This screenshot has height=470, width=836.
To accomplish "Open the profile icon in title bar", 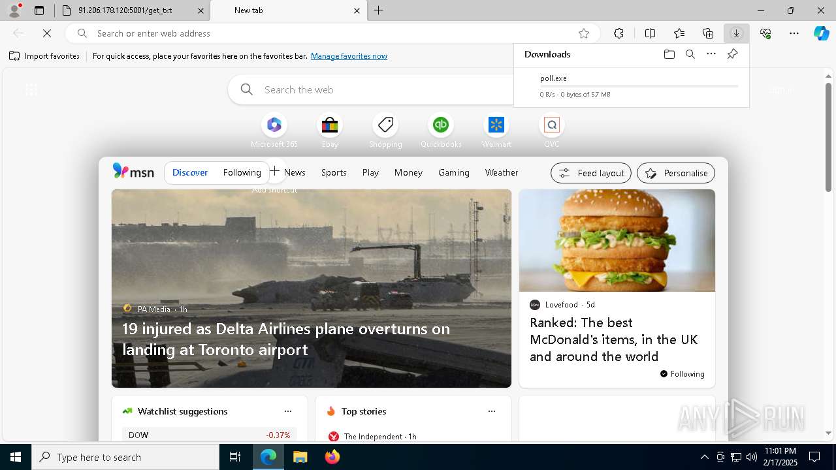I will click(x=14, y=10).
